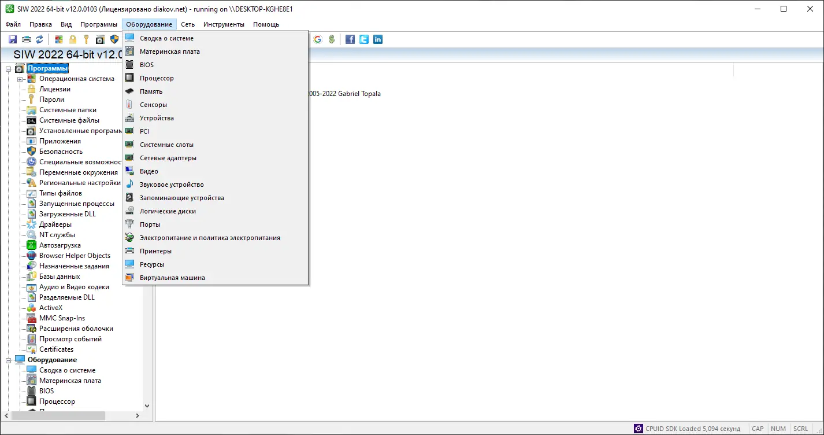Open the Правка menu

40,24
